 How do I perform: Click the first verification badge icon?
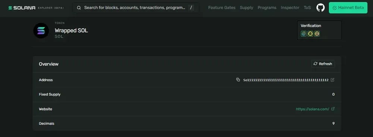(x=304, y=34)
